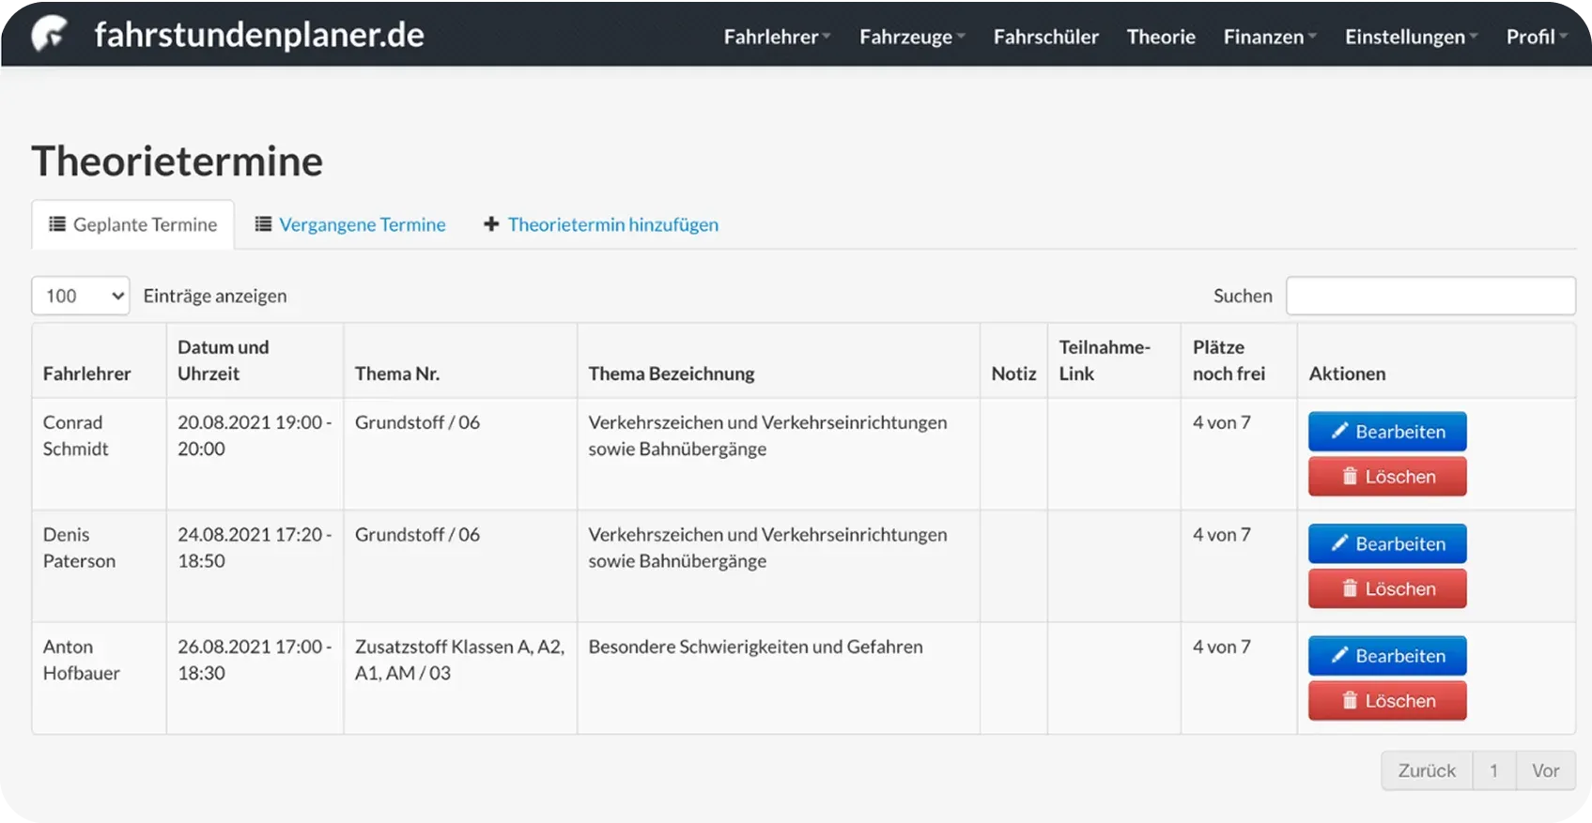Click the Vor pagination button
The image size is (1592, 823).
click(x=1545, y=770)
